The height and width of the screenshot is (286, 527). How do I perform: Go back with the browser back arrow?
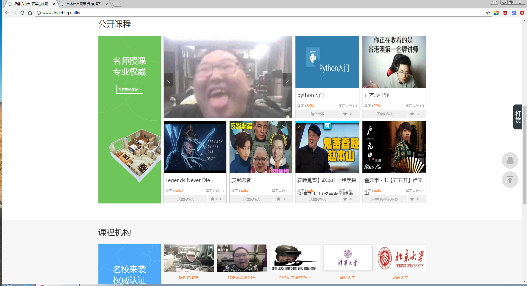click(7, 13)
